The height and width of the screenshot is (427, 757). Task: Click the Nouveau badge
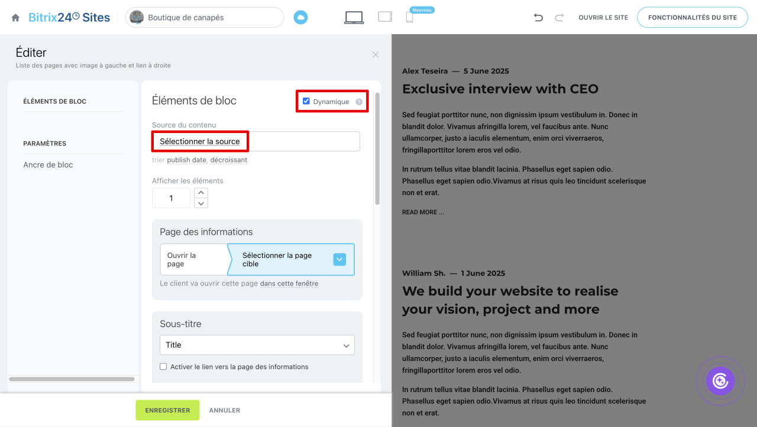point(422,10)
